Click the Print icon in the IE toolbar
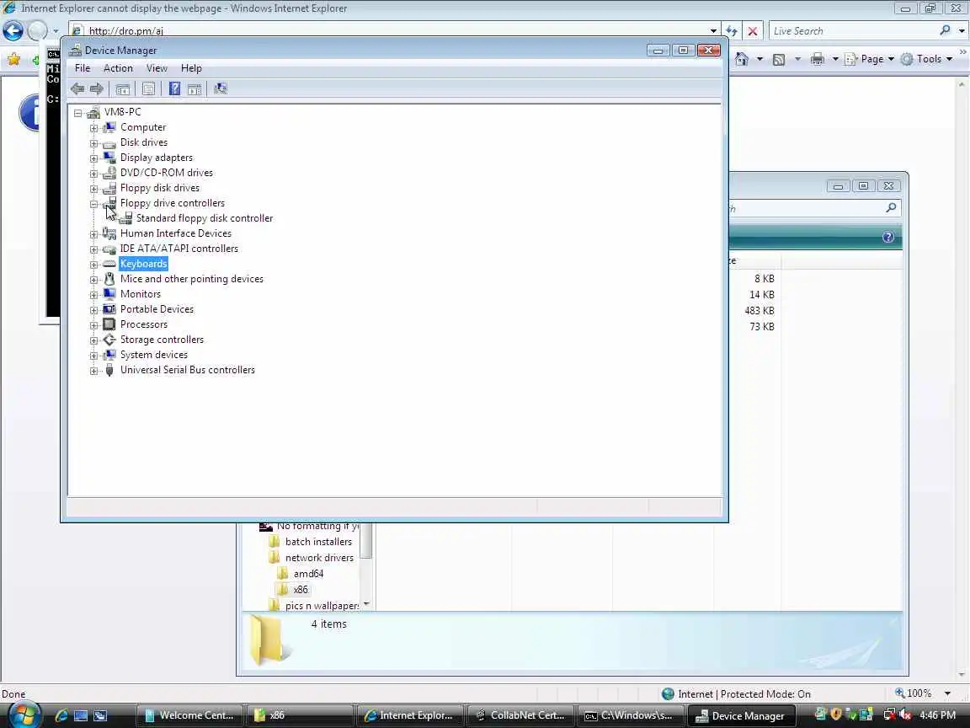The width and height of the screenshot is (970, 728). click(818, 59)
